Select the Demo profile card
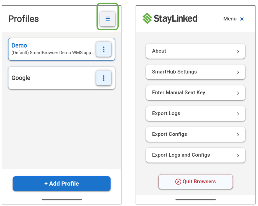 (52, 49)
